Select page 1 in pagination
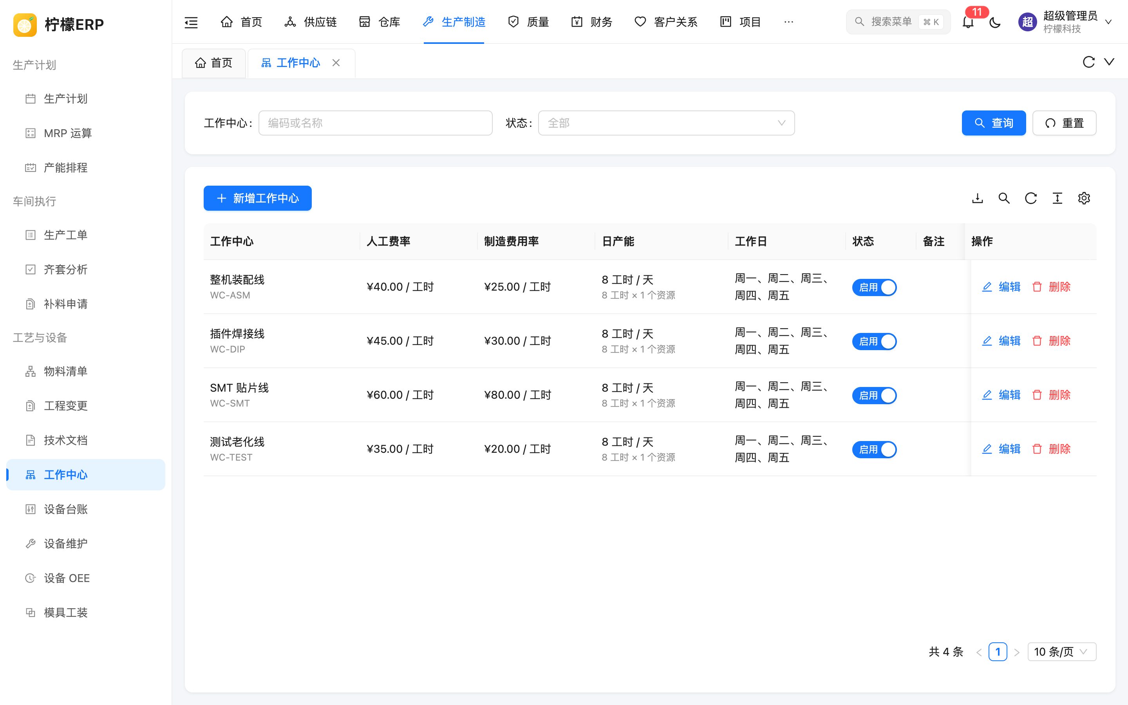1128x705 pixels. tap(998, 652)
